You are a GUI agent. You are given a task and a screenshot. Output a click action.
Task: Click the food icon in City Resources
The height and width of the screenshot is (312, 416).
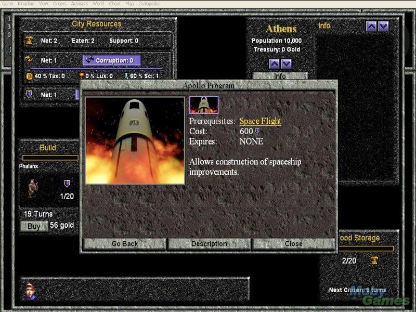[x=29, y=41]
